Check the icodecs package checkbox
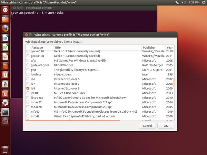The height and width of the screenshot is (155, 207). coord(28,74)
